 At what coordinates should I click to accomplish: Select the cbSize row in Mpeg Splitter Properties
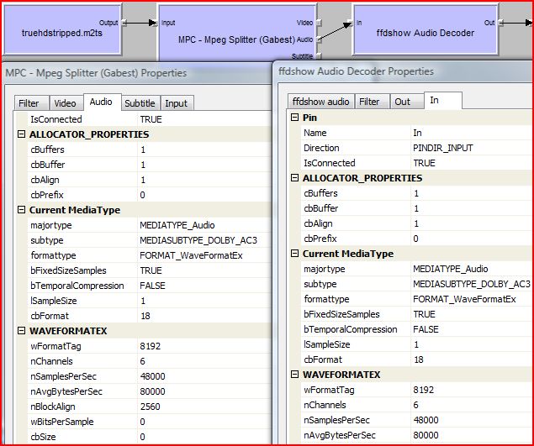150,437
